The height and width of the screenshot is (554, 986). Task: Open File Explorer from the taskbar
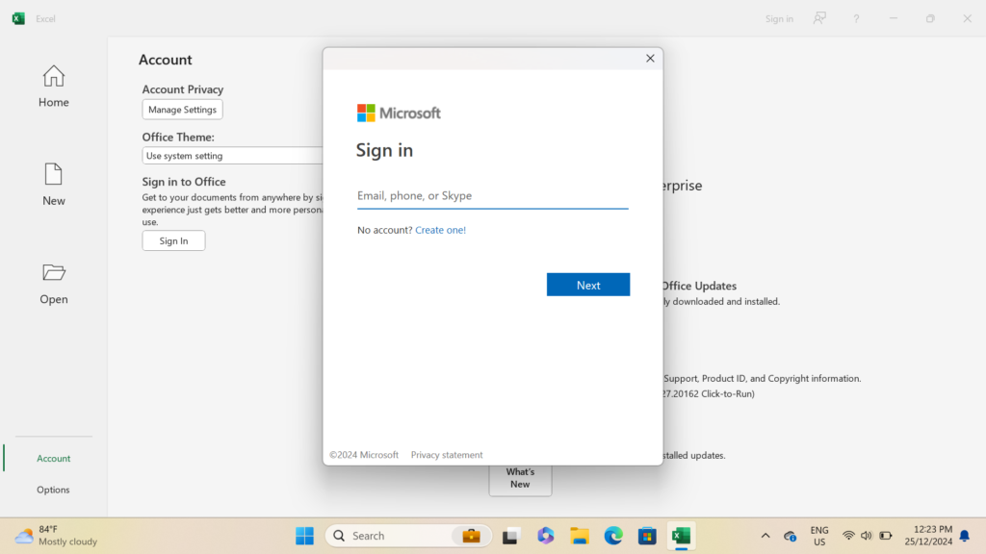(579, 536)
